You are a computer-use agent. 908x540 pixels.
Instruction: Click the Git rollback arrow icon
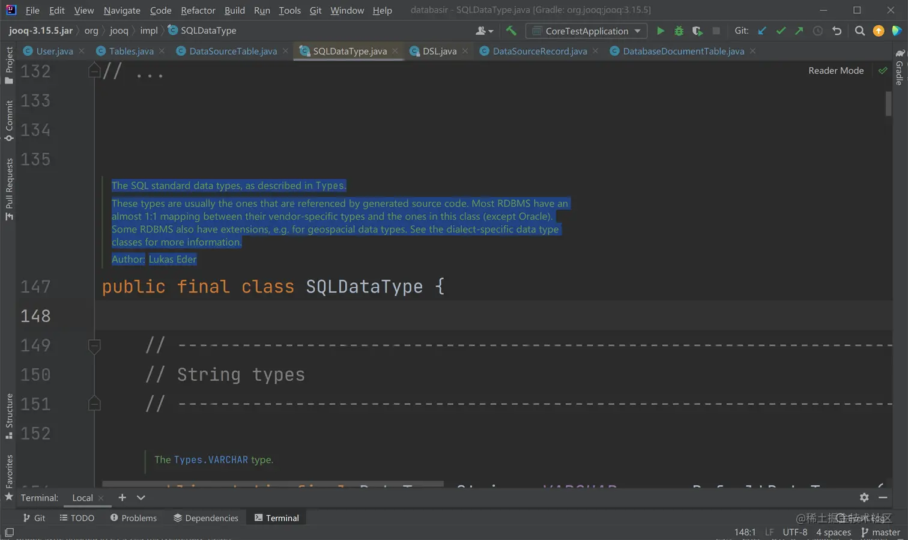click(837, 31)
